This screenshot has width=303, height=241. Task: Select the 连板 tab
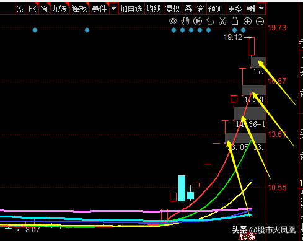[79, 9]
